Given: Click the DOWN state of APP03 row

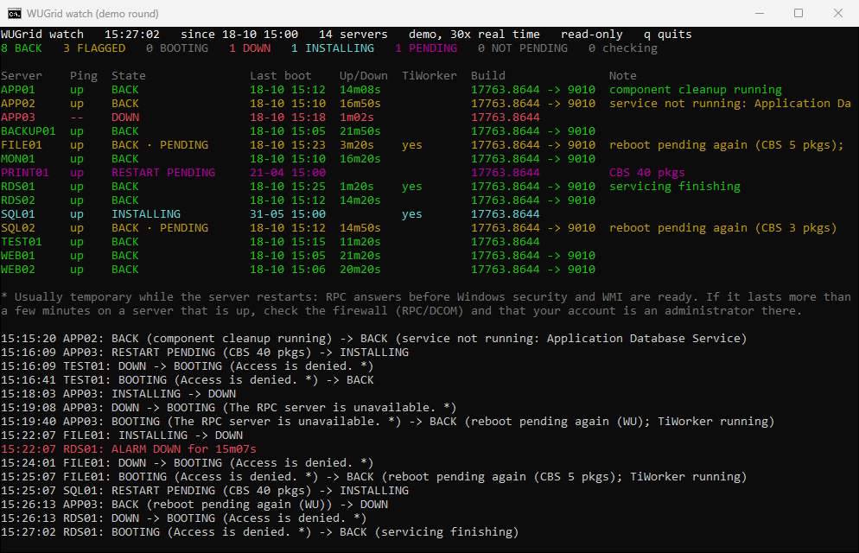Looking at the screenshot, I should click(x=125, y=118).
